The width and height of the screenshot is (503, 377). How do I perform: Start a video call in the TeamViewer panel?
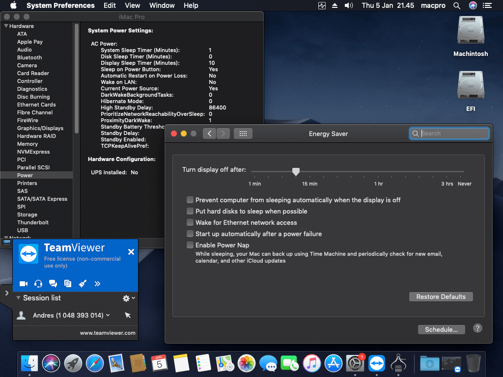pos(24,284)
